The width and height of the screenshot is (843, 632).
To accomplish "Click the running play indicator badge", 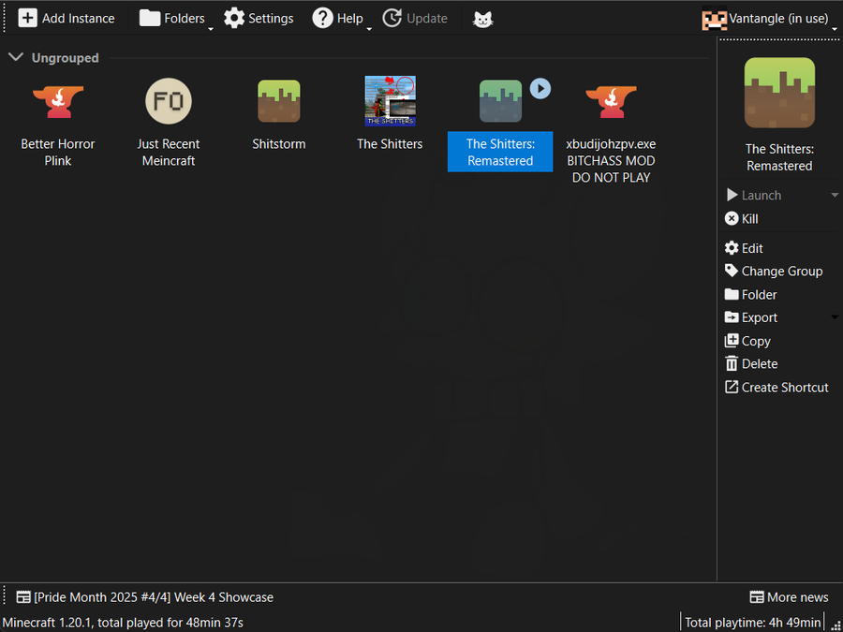I will [x=540, y=89].
